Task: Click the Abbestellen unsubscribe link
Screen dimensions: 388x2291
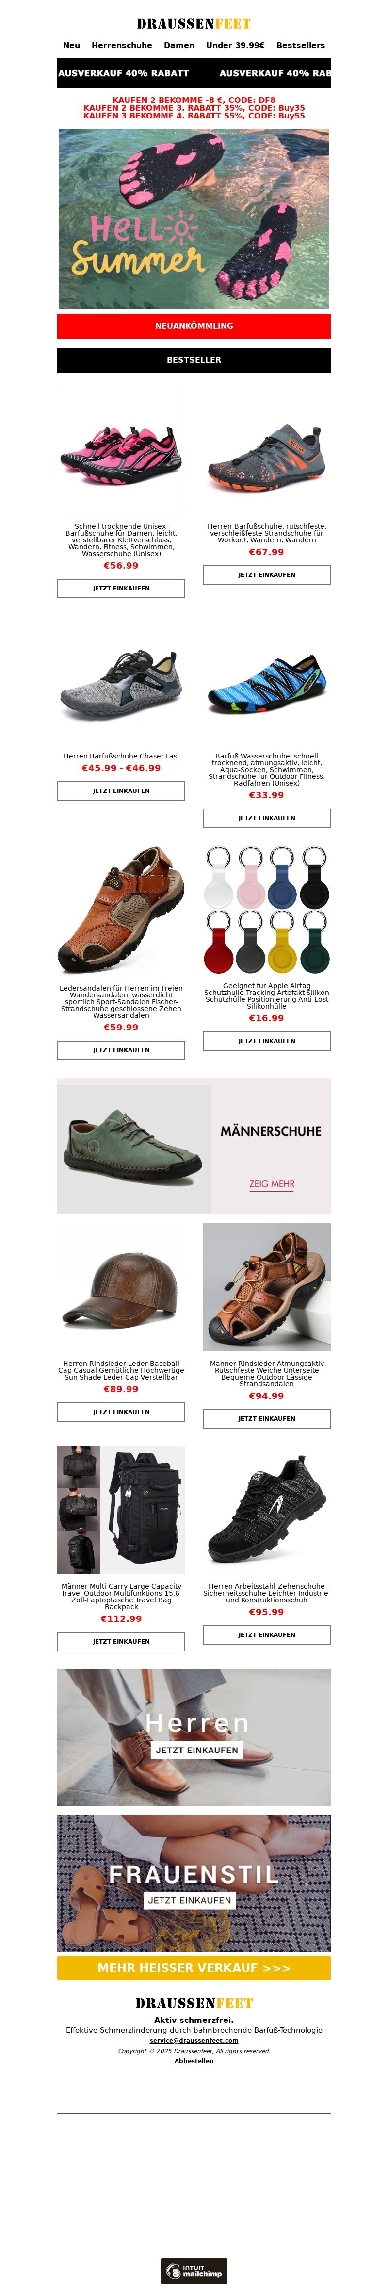Action: click(194, 2061)
